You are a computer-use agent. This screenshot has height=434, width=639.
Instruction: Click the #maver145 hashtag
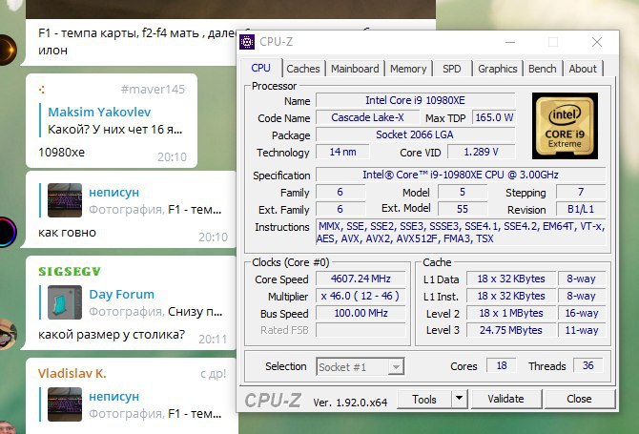pos(153,89)
